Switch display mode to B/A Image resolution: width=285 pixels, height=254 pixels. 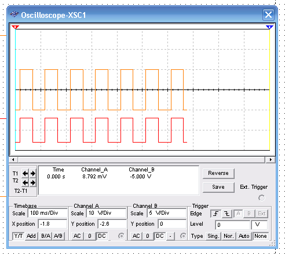click(46, 236)
